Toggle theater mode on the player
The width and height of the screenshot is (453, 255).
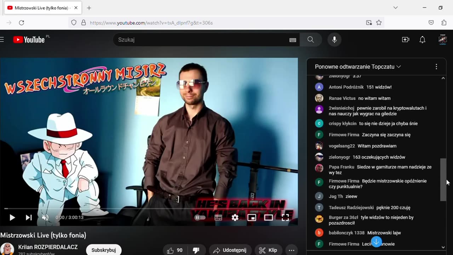tap(269, 217)
